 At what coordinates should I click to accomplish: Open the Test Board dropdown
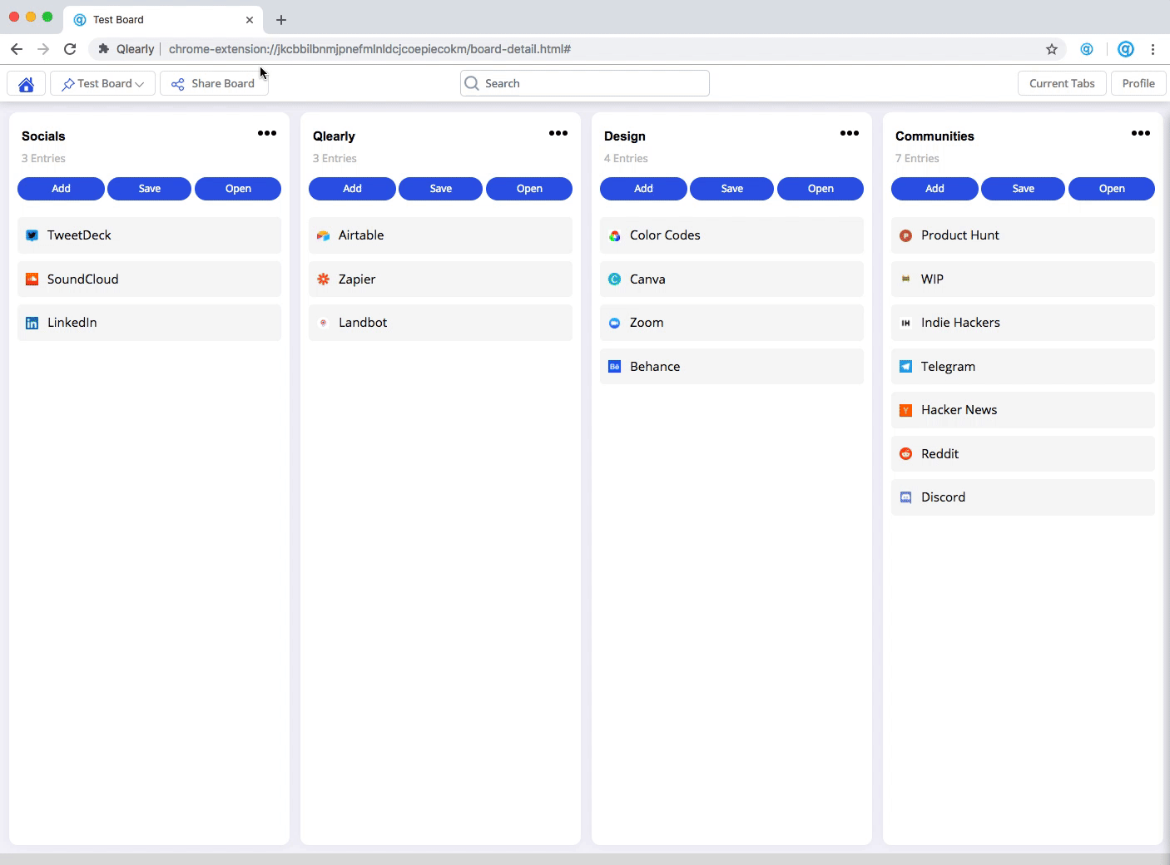pyautogui.click(x=103, y=83)
